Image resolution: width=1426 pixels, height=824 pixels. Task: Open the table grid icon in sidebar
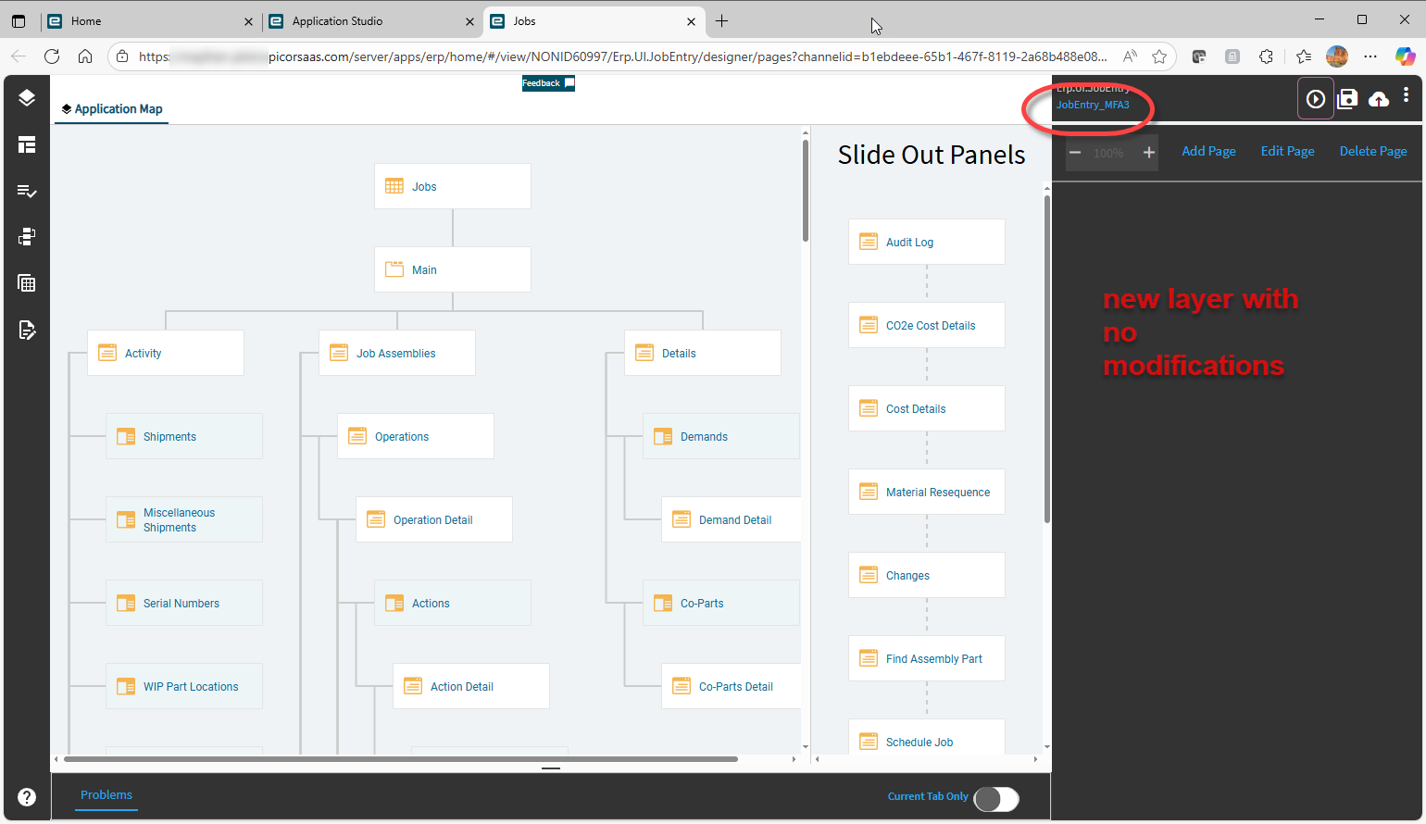pos(27,283)
